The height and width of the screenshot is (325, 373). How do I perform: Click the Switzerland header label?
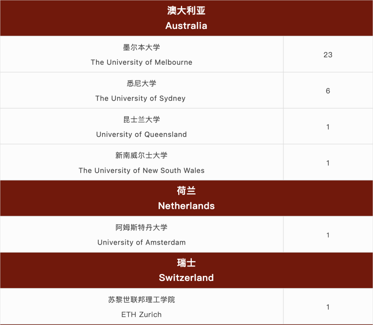[x=186, y=278]
